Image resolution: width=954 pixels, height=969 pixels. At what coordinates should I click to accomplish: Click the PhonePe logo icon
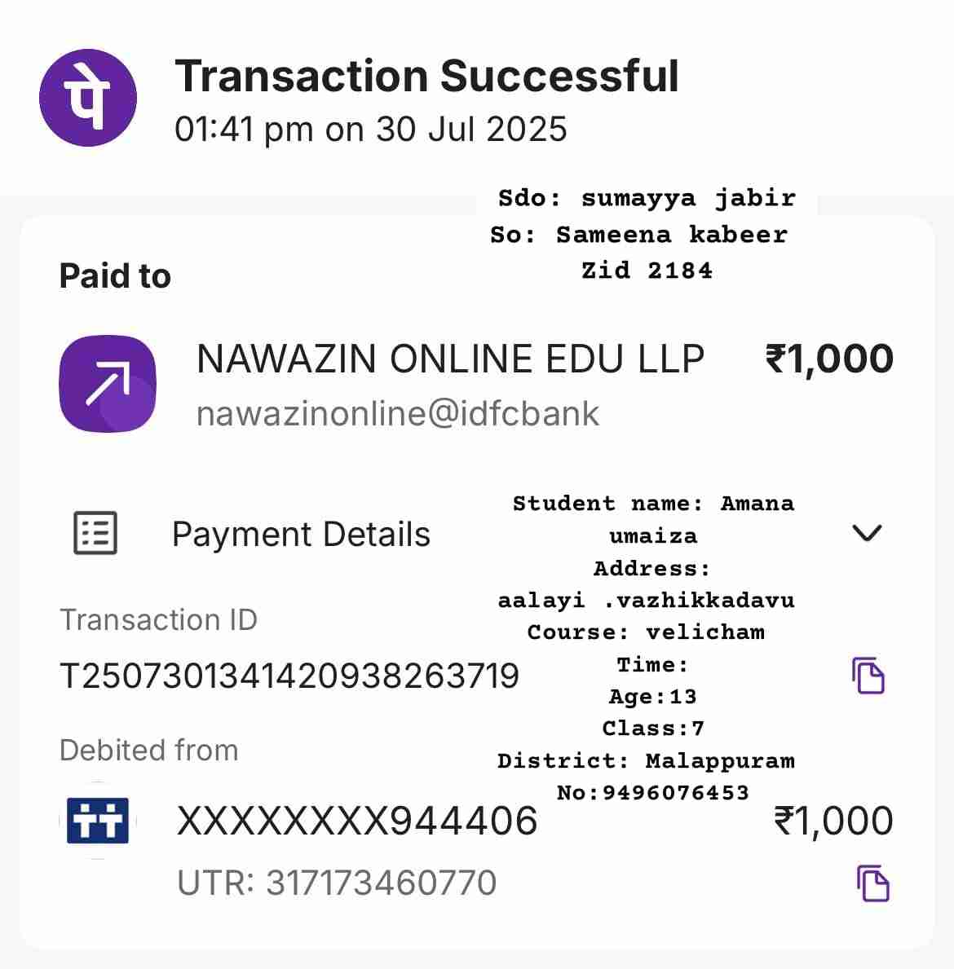point(88,99)
